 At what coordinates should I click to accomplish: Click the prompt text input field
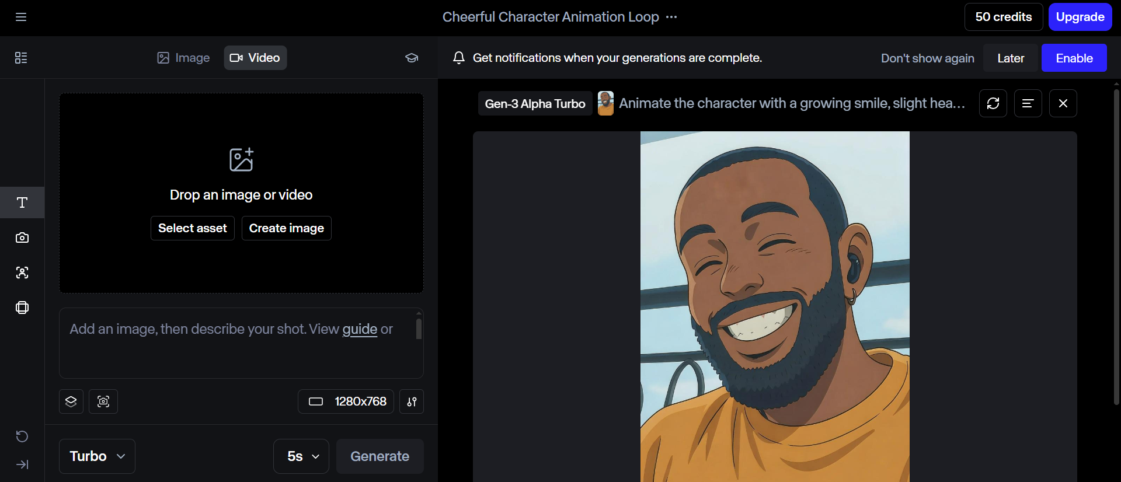(x=234, y=350)
